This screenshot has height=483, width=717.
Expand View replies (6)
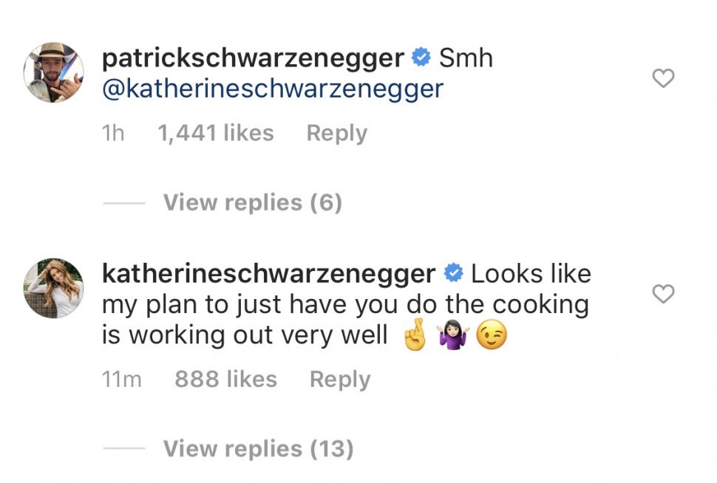pos(252,202)
